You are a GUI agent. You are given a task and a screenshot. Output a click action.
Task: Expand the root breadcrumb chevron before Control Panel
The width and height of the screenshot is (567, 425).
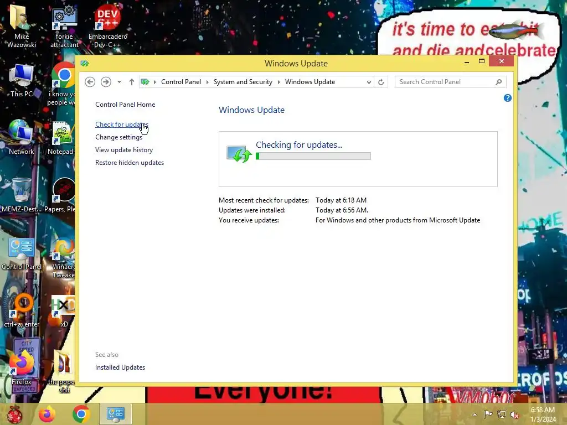155,82
